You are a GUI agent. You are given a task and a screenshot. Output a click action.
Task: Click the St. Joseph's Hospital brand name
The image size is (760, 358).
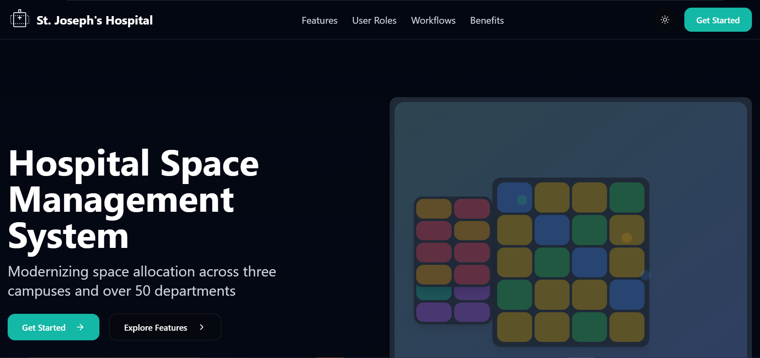94,20
